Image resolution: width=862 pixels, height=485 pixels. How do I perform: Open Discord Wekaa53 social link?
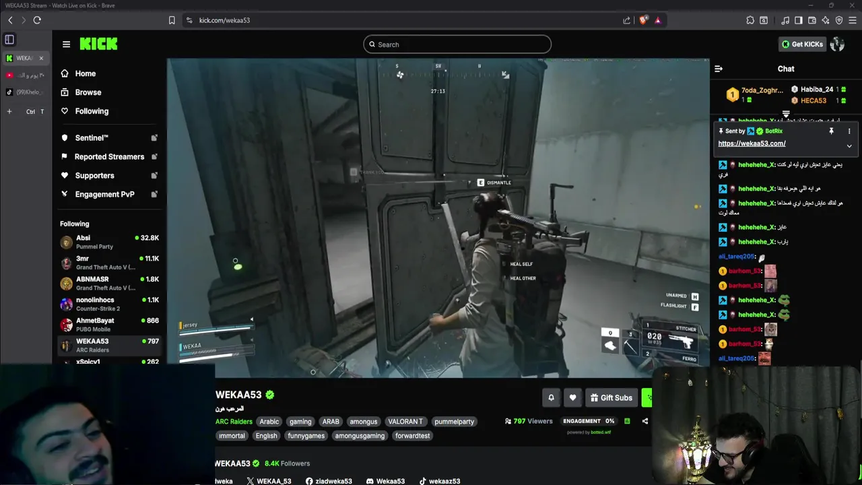(385, 481)
